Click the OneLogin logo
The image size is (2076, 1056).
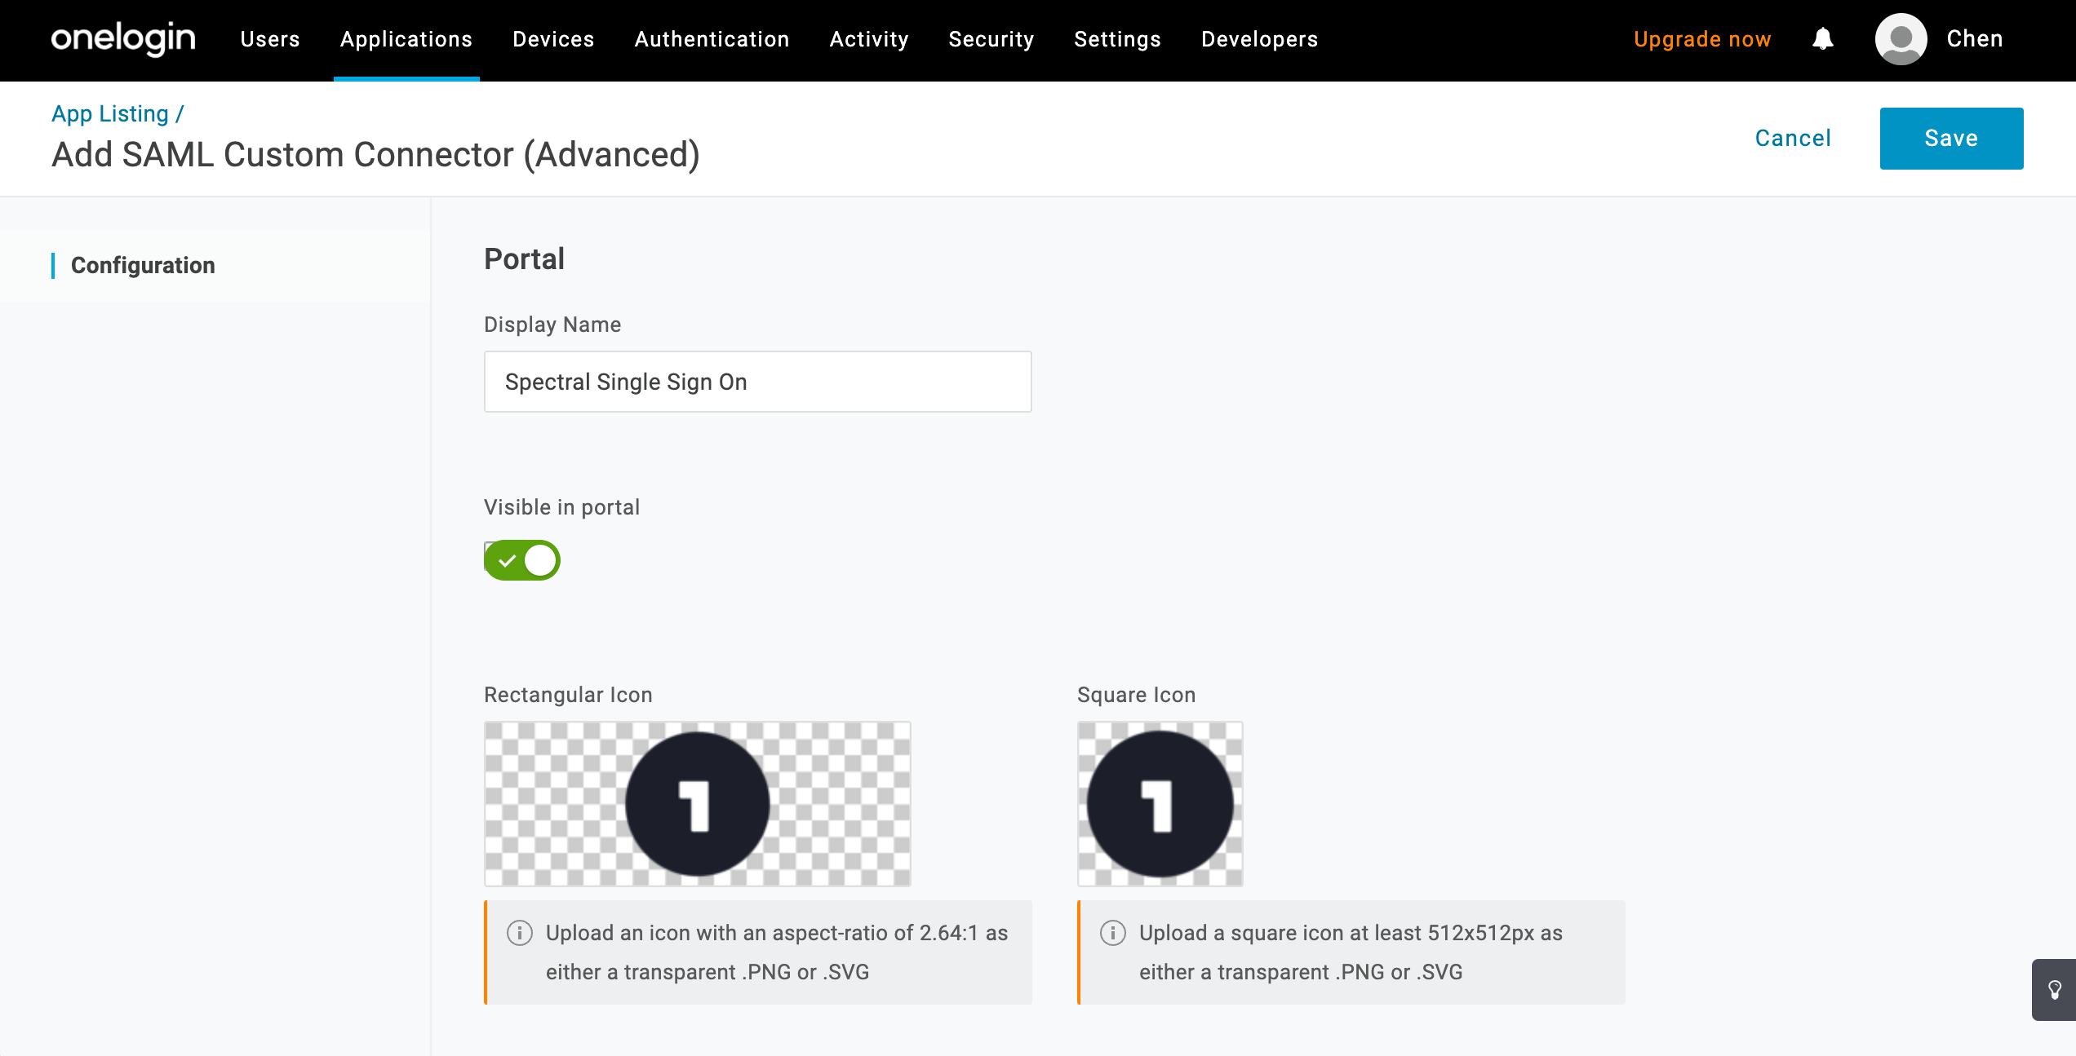point(123,38)
